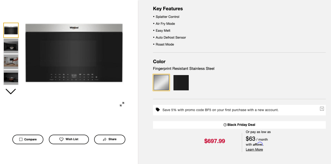Choose the black color swatch
The image size is (331, 164).
click(x=181, y=82)
